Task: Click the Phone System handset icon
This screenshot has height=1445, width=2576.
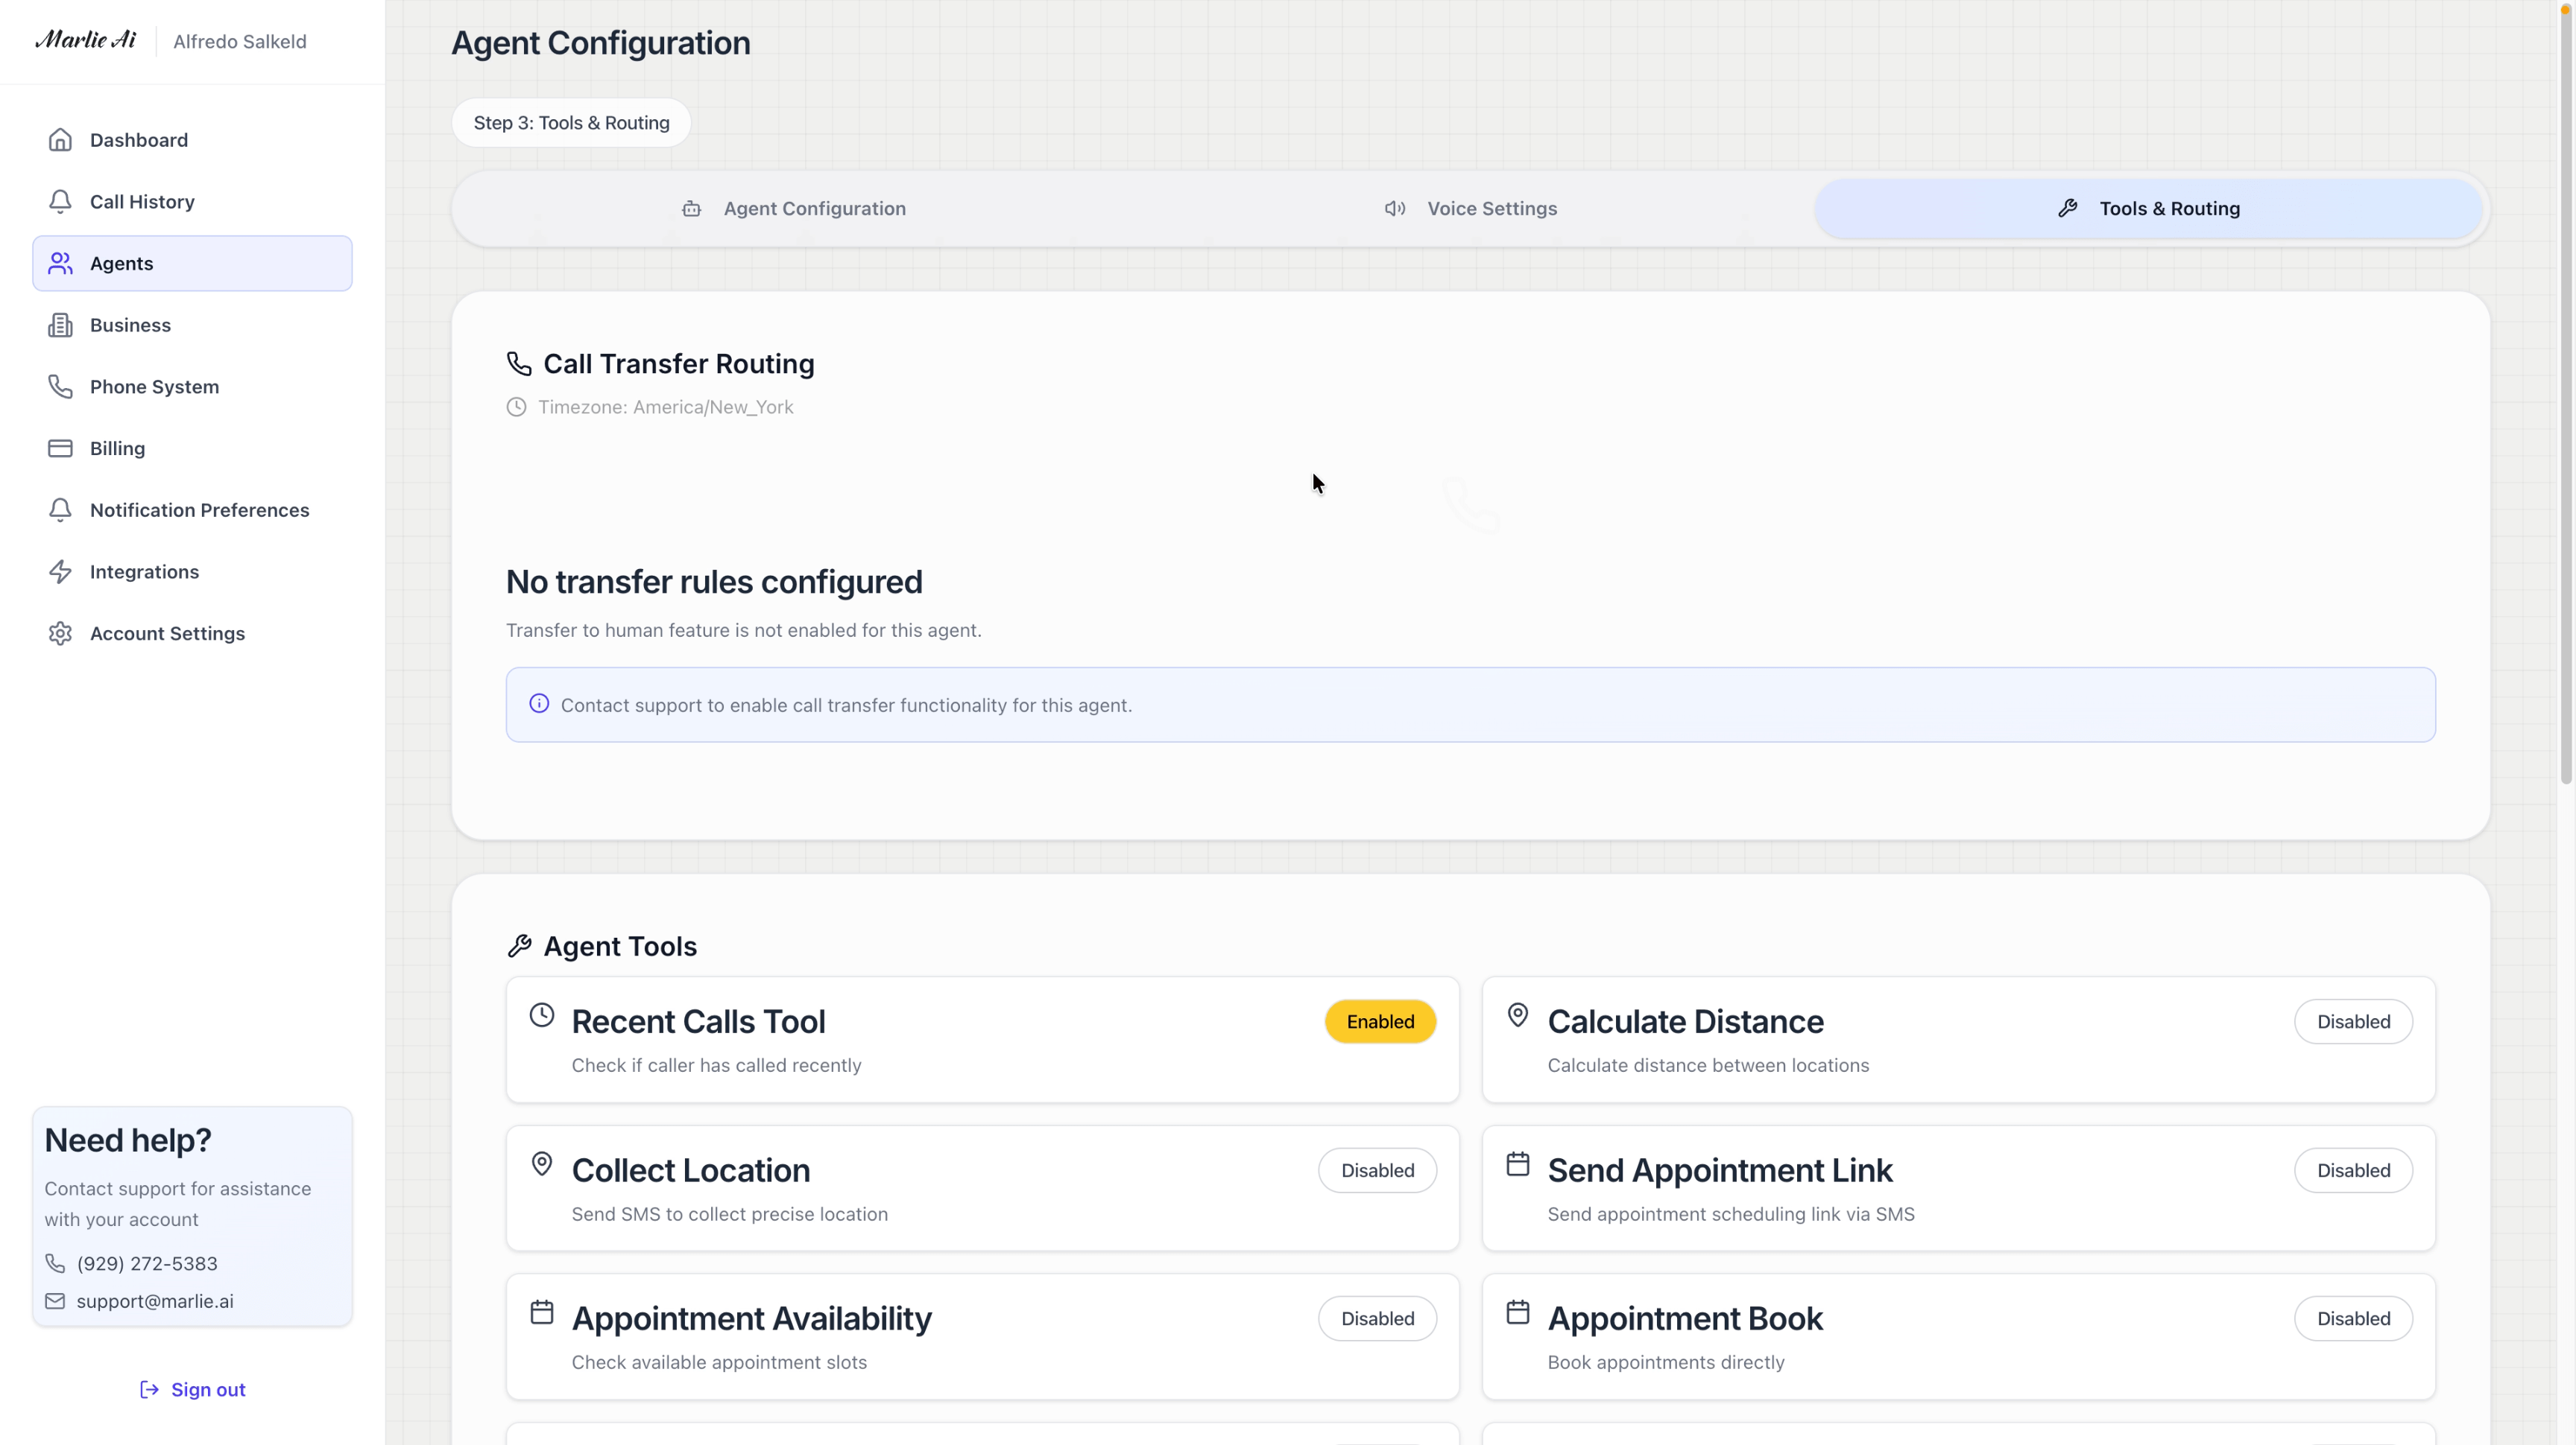Action: [x=60, y=387]
